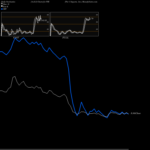This screenshot has height=150, width=150.
Task: Click the FAST stochastic chart panel
Action: pyautogui.click(x=25, y=24)
